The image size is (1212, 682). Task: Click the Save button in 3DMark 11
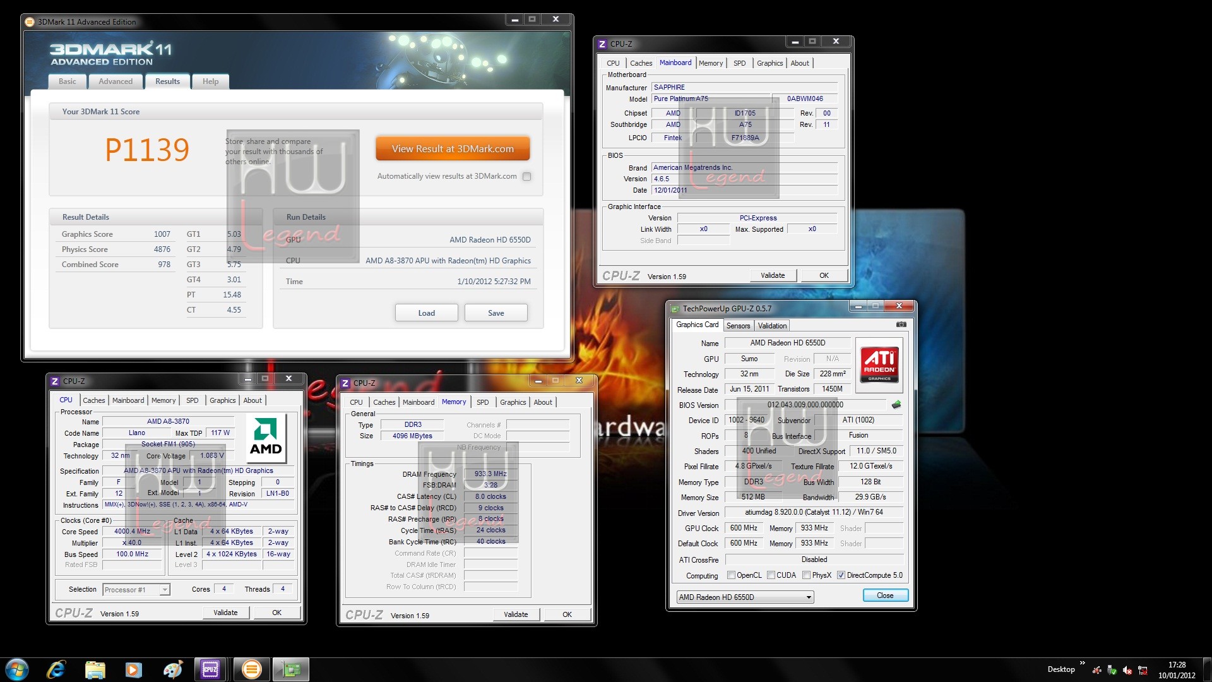click(496, 313)
